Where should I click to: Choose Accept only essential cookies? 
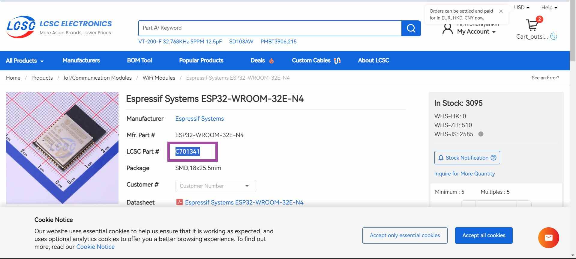pyautogui.click(x=405, y=235)
